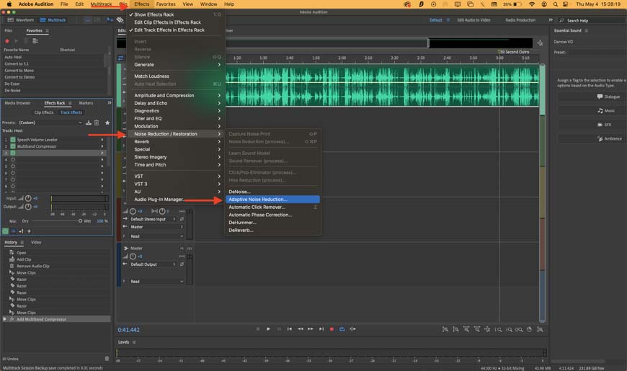
Task: Click the star favorite icon in Effects Rack
Action: (x=107, y=122)
